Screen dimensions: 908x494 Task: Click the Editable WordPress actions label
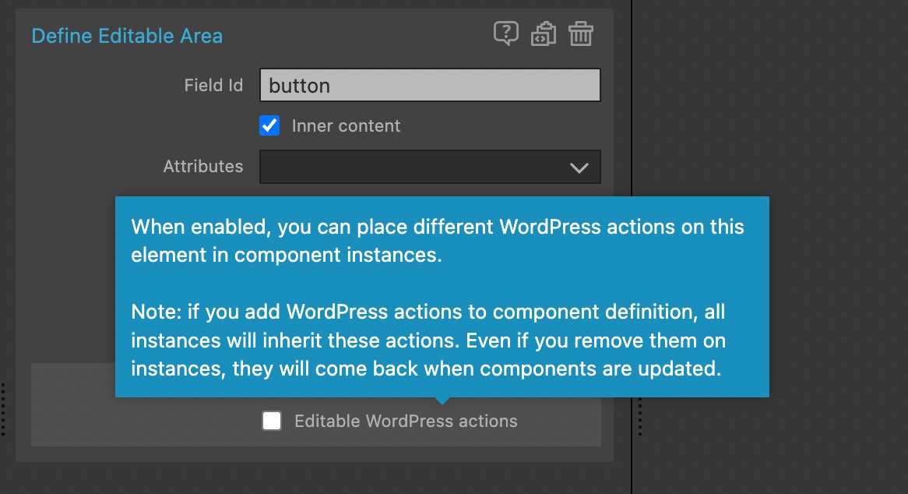(406, 421)
